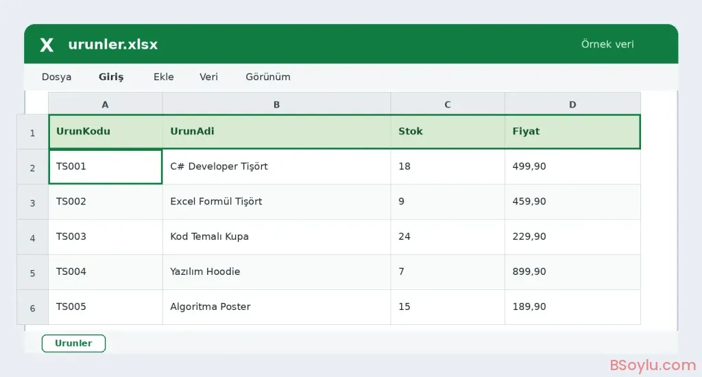Select the Veri menu item
Screen dimensions: 702x377
point(208,77)
